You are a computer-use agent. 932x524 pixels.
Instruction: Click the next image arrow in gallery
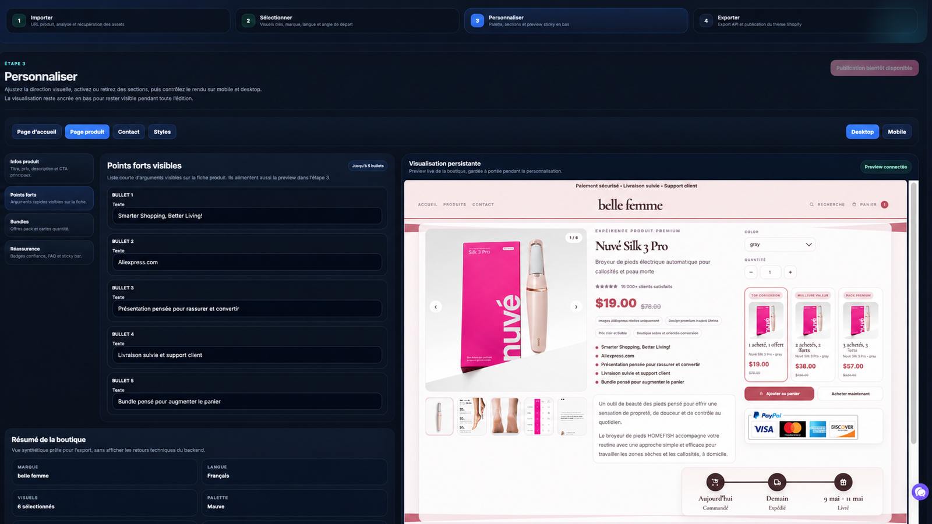pos(576,307)
